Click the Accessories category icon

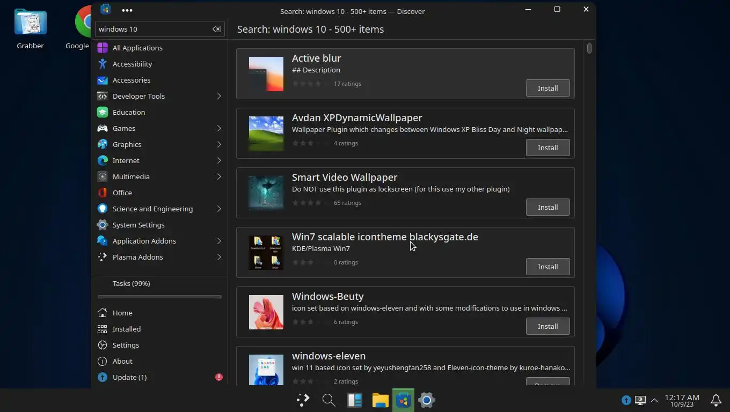click(103, 80)
